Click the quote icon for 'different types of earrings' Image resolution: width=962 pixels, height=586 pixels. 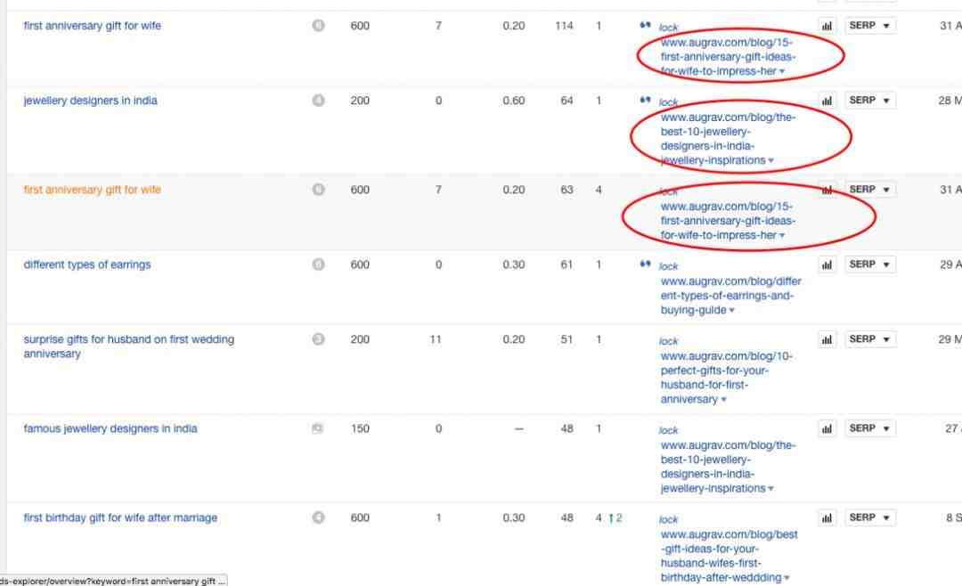645,264
